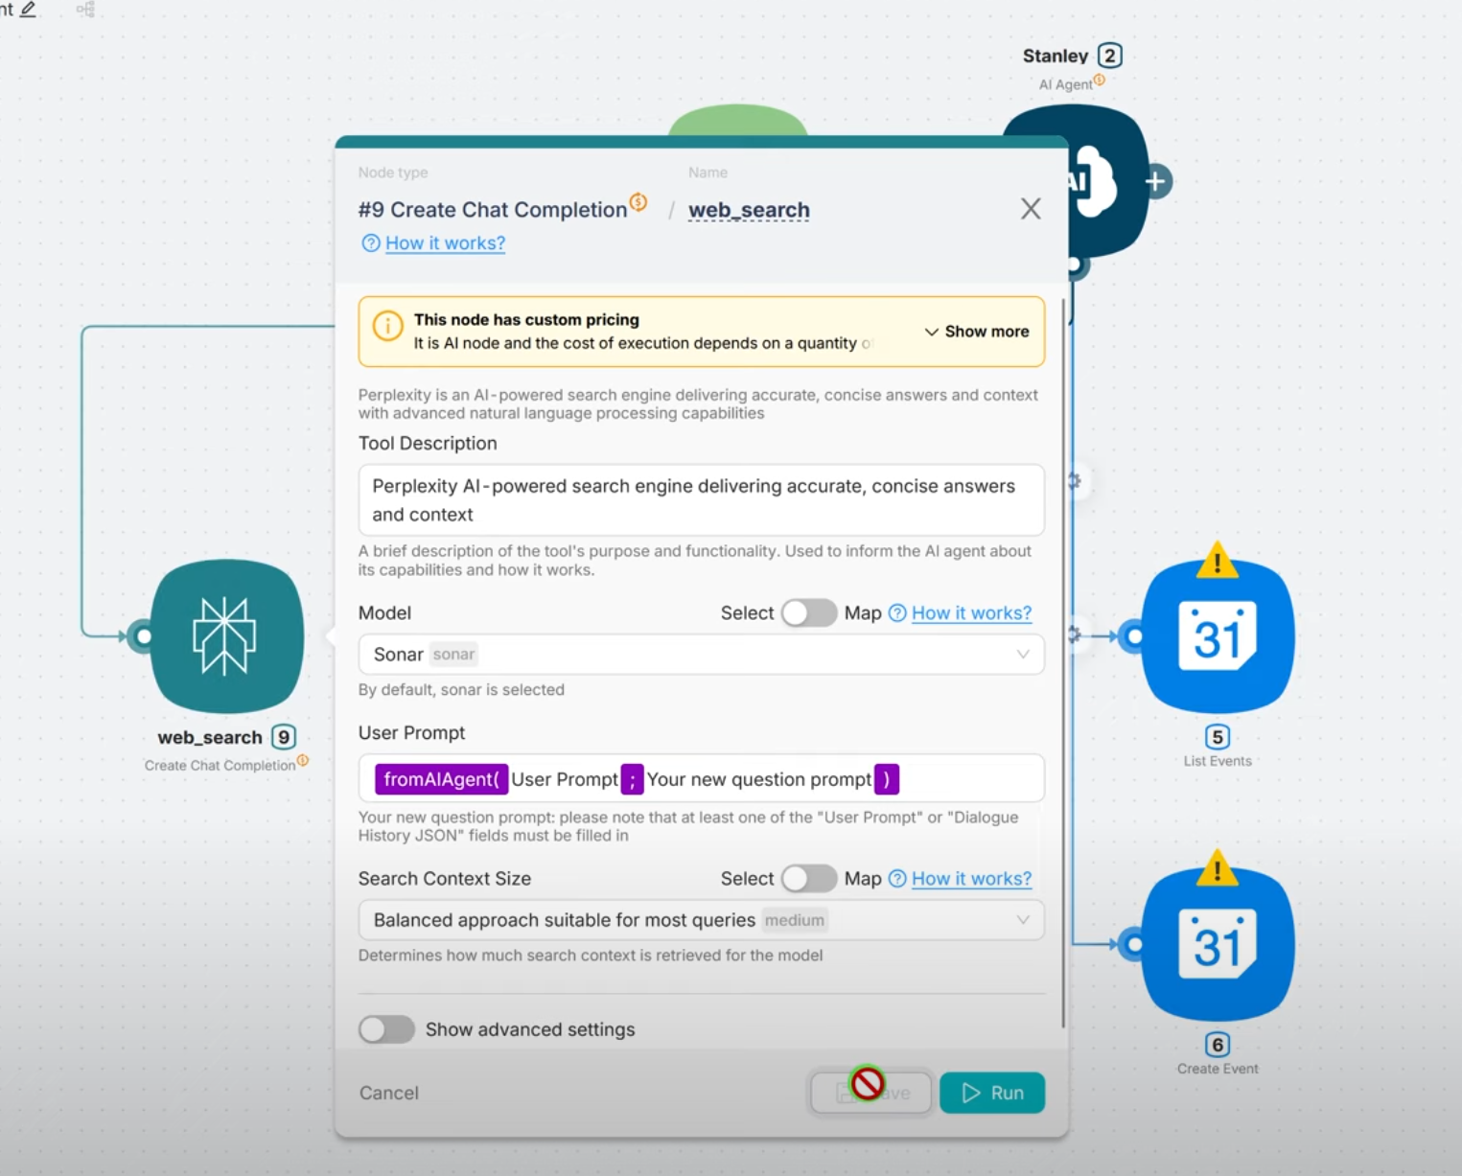1462x1176 pixels.
Task: Toggle Model Select/Map switch
Action: coord(808,613)
